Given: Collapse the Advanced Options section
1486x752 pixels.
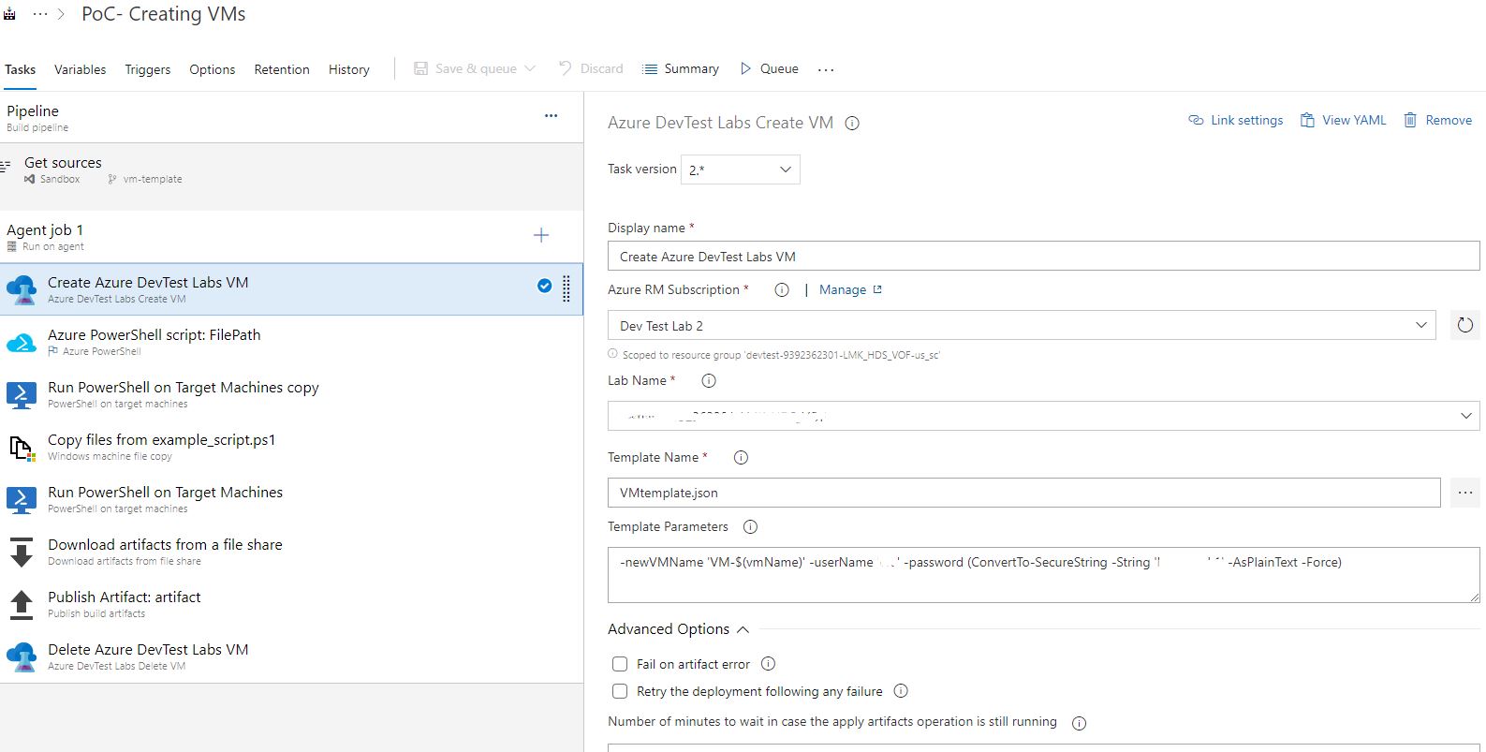Looking at the screenshot, I should click(678, 629).
